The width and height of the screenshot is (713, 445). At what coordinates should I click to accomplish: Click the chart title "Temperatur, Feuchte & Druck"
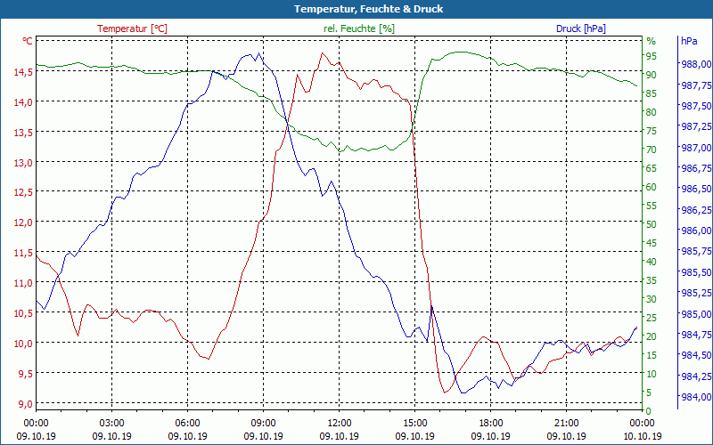368,9
